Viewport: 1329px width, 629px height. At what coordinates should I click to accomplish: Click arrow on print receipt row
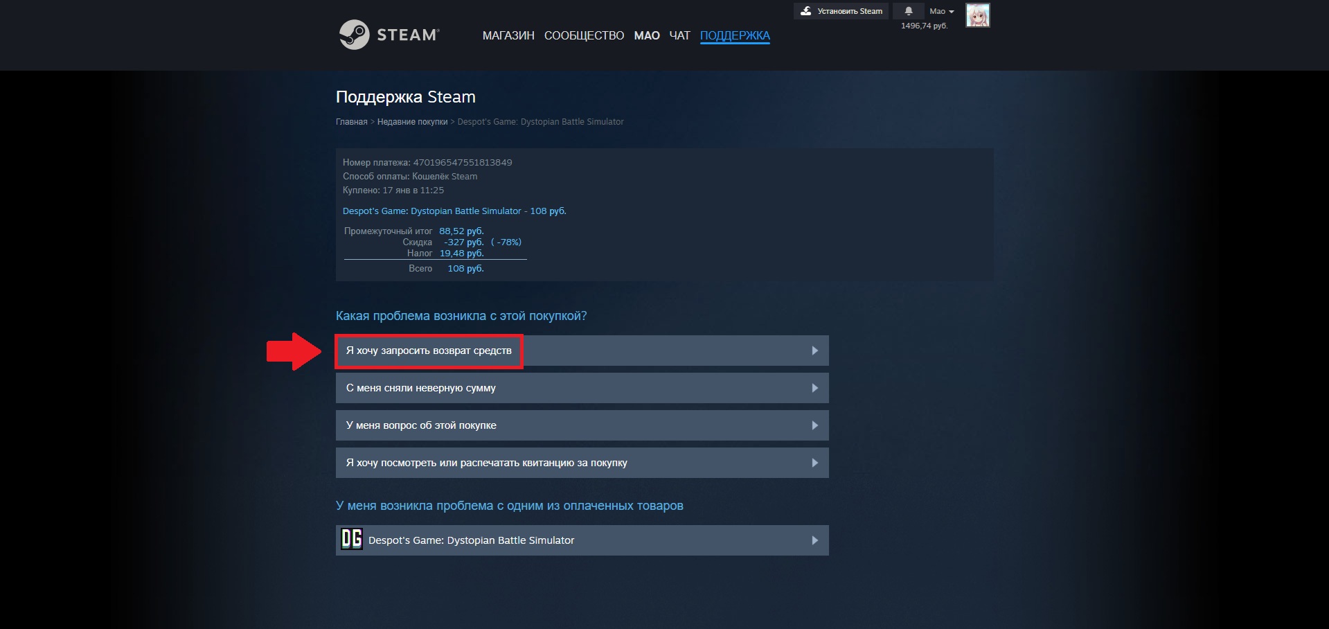click(x=814, y=463)
